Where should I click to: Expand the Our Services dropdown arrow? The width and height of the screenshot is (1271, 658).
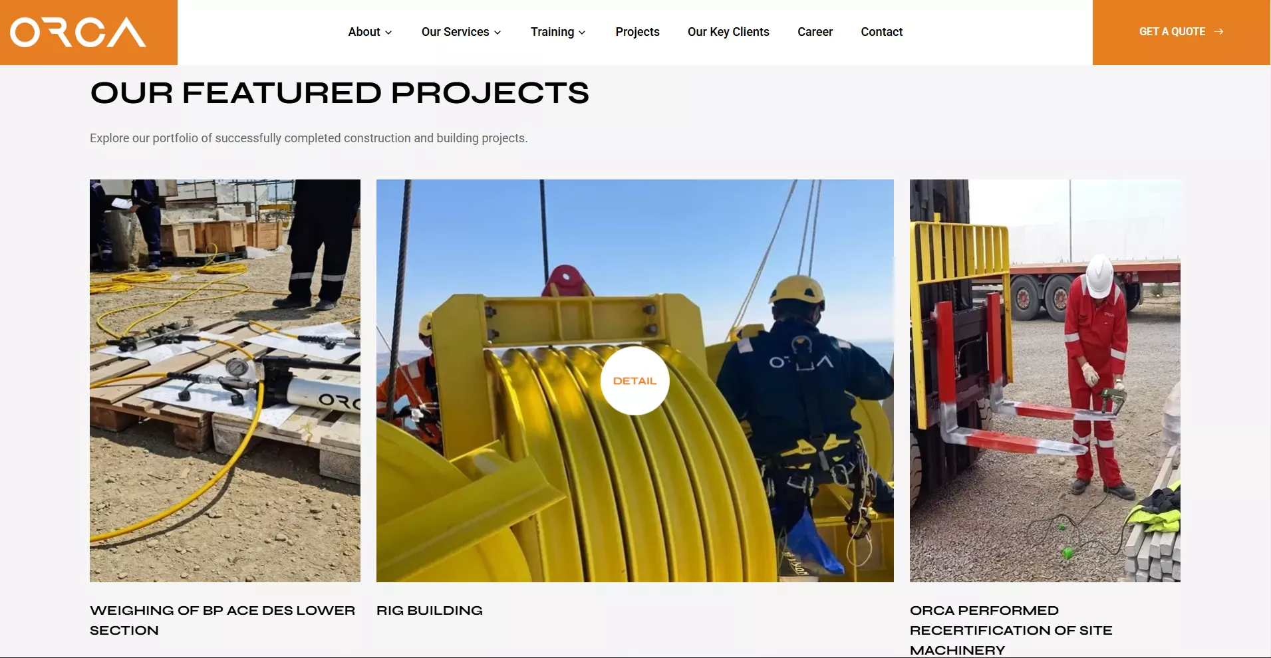pyautogui.click(x=497, y=33)
